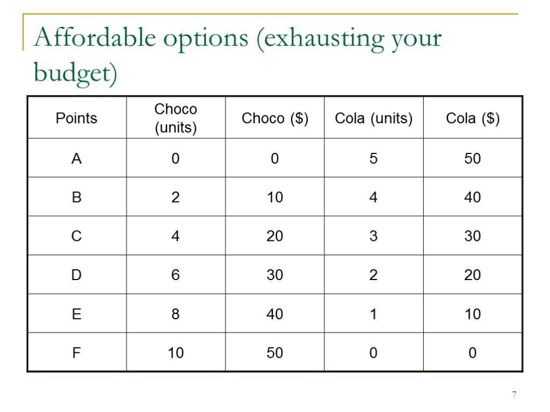
Task: Click the slide number 7
Action: (x=514, y=395)
